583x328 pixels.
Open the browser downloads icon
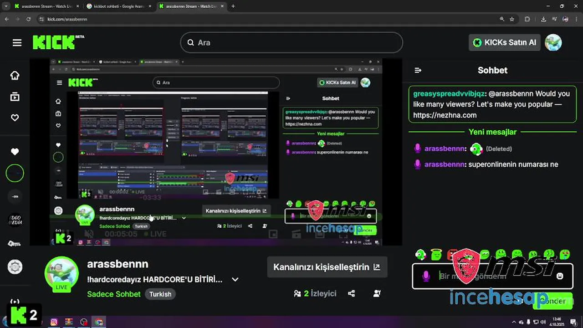coord(543,19)
